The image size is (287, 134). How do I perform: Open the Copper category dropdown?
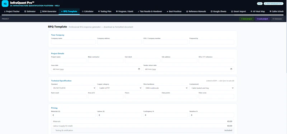point(119,88)
